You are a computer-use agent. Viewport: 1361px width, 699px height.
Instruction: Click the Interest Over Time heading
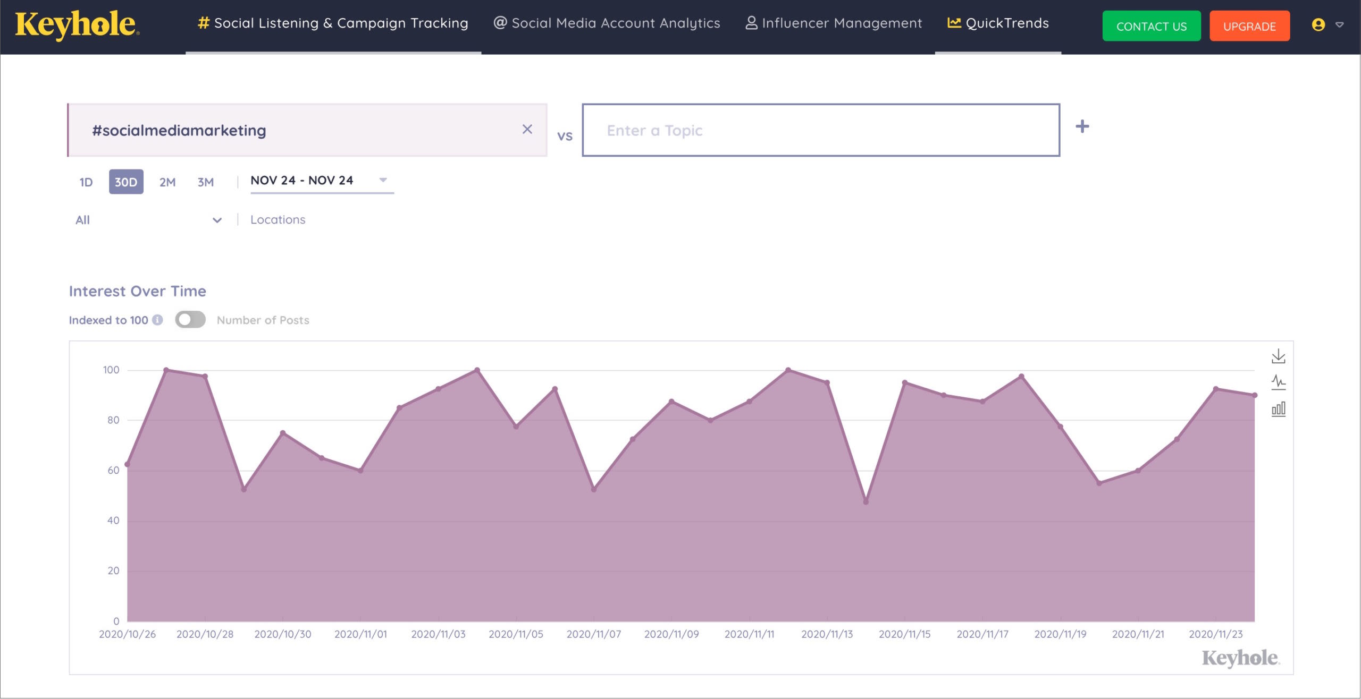click(x=138, y=291)
